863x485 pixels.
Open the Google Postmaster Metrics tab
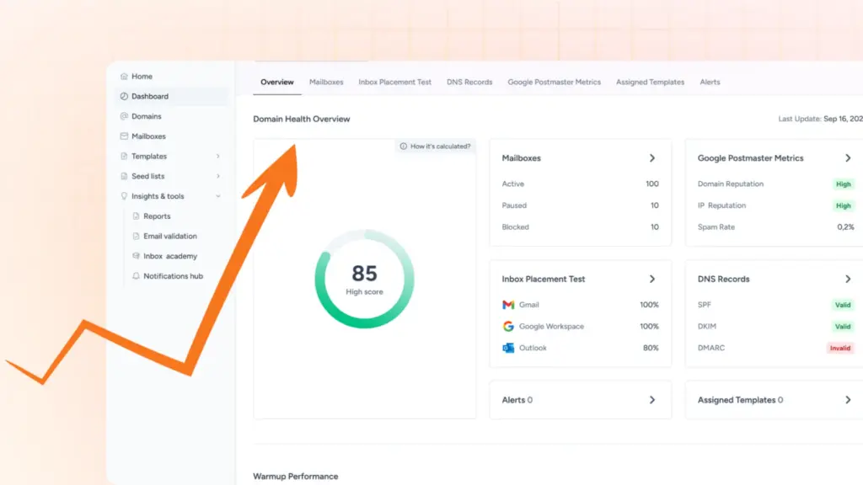pos(554,82)
